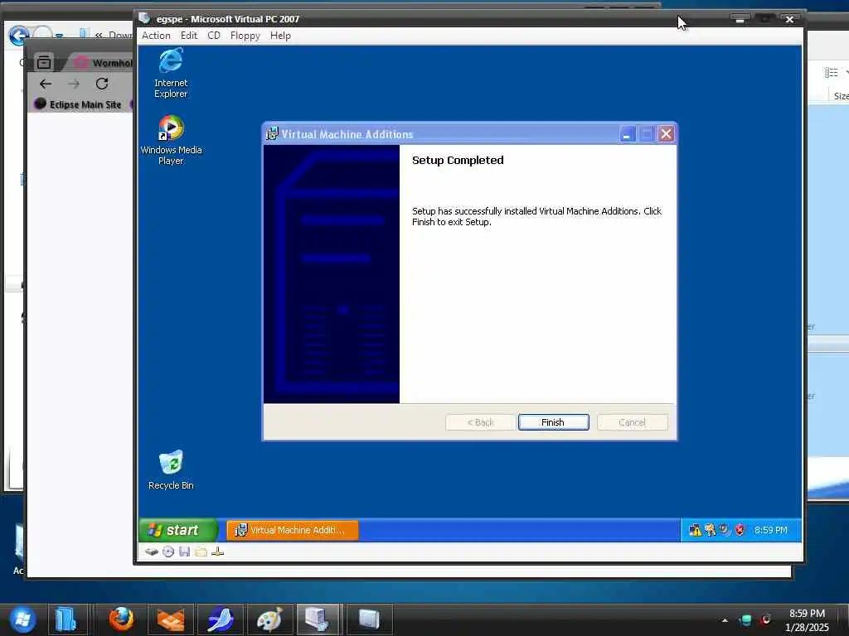Click the Size column header in Explorer
The height and width of the screenshot is (636, 849).
[x=841, y=96]
